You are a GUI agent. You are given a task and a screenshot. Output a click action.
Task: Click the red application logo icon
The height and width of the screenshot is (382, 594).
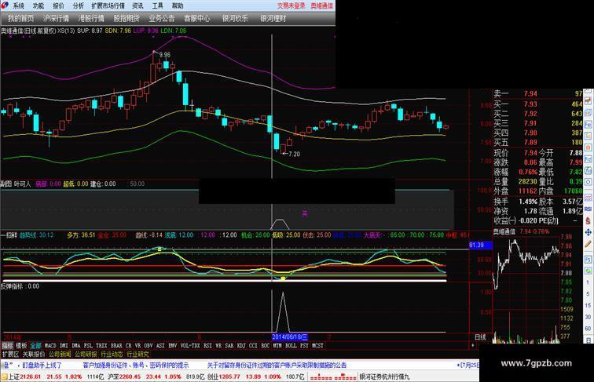coord(5,5)
